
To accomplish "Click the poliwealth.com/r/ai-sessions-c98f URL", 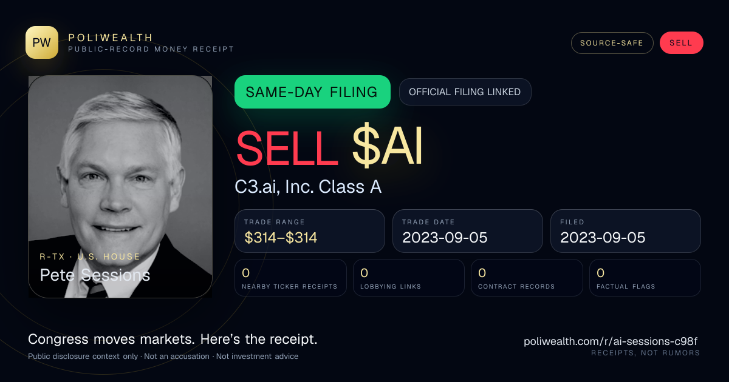I will coord(612,341).
